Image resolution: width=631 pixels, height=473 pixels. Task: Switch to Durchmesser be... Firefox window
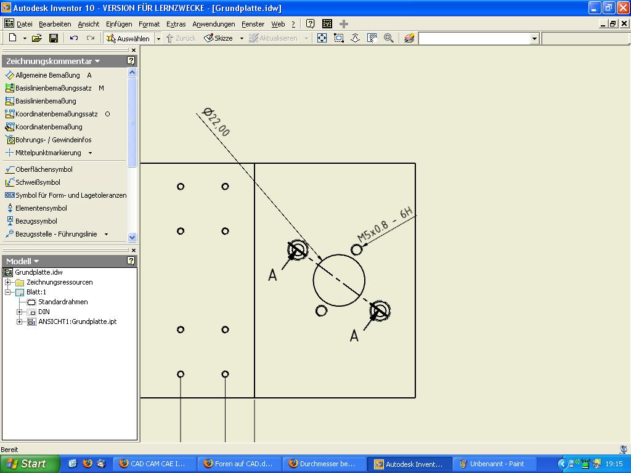pyautogui.click(x=324, y=464)
